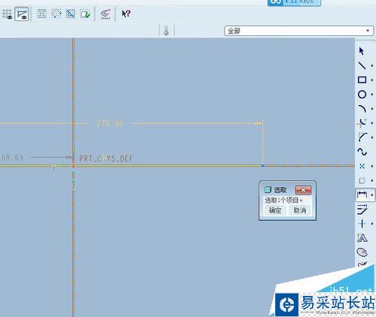Click the highlight open ends toolbar icon
The image size is (376, 317).
point(56,14)
